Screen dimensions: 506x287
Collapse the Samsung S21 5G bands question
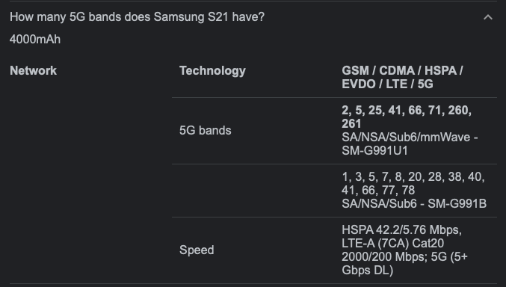click(x=488, y=17)
